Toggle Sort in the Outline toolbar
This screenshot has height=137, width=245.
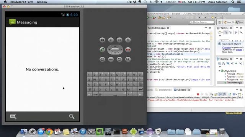224,64
